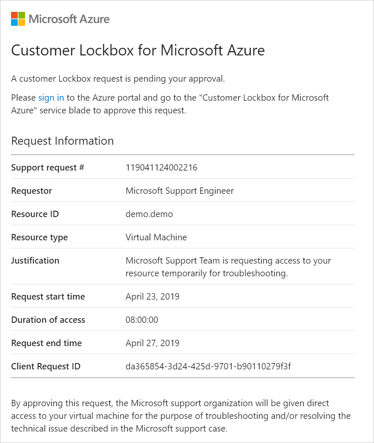Screen dimensions: 374x443
Task: Click the support request number 119041124002216
Action: tap(162, 168)
